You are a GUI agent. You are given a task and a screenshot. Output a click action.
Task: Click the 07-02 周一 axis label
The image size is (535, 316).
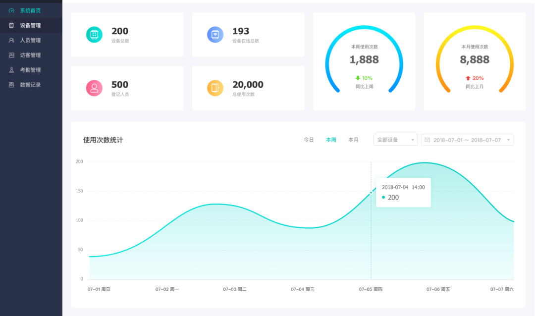click(x=167, y=289)
